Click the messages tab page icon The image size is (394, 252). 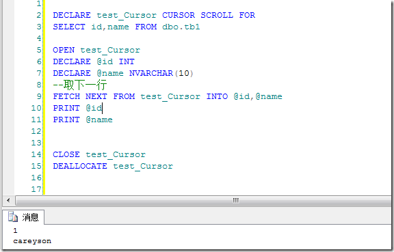click(12, 216)
